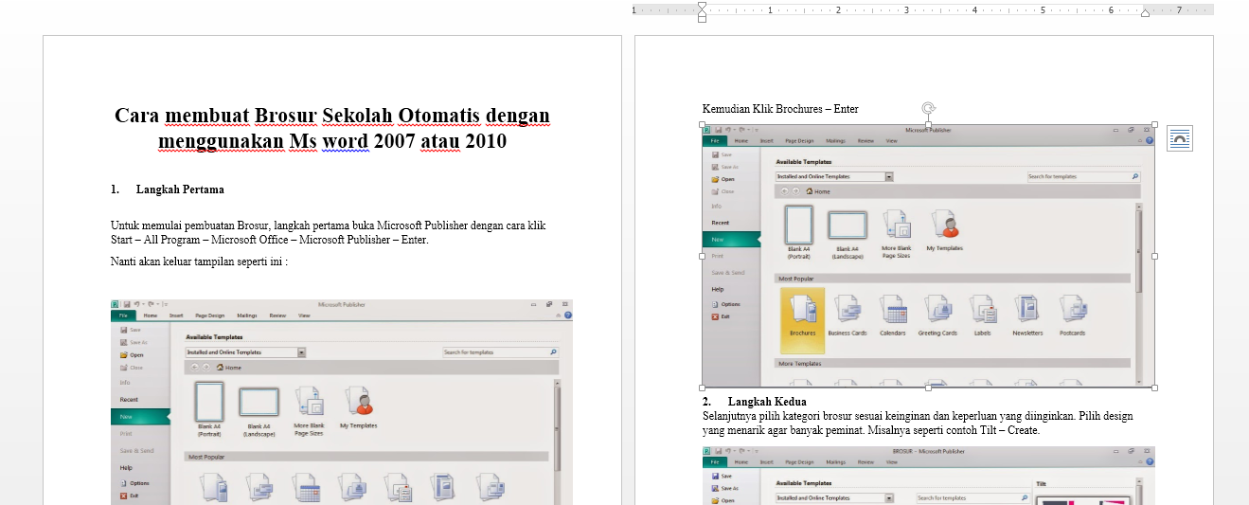Click the Mailings tab in the selected screenshot
This screenshot has height=505, width=1249.
[835, 140]
